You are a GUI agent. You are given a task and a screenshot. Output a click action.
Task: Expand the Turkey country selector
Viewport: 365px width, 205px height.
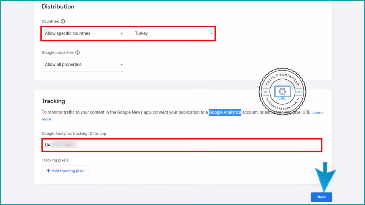click(x=174, y=33)
